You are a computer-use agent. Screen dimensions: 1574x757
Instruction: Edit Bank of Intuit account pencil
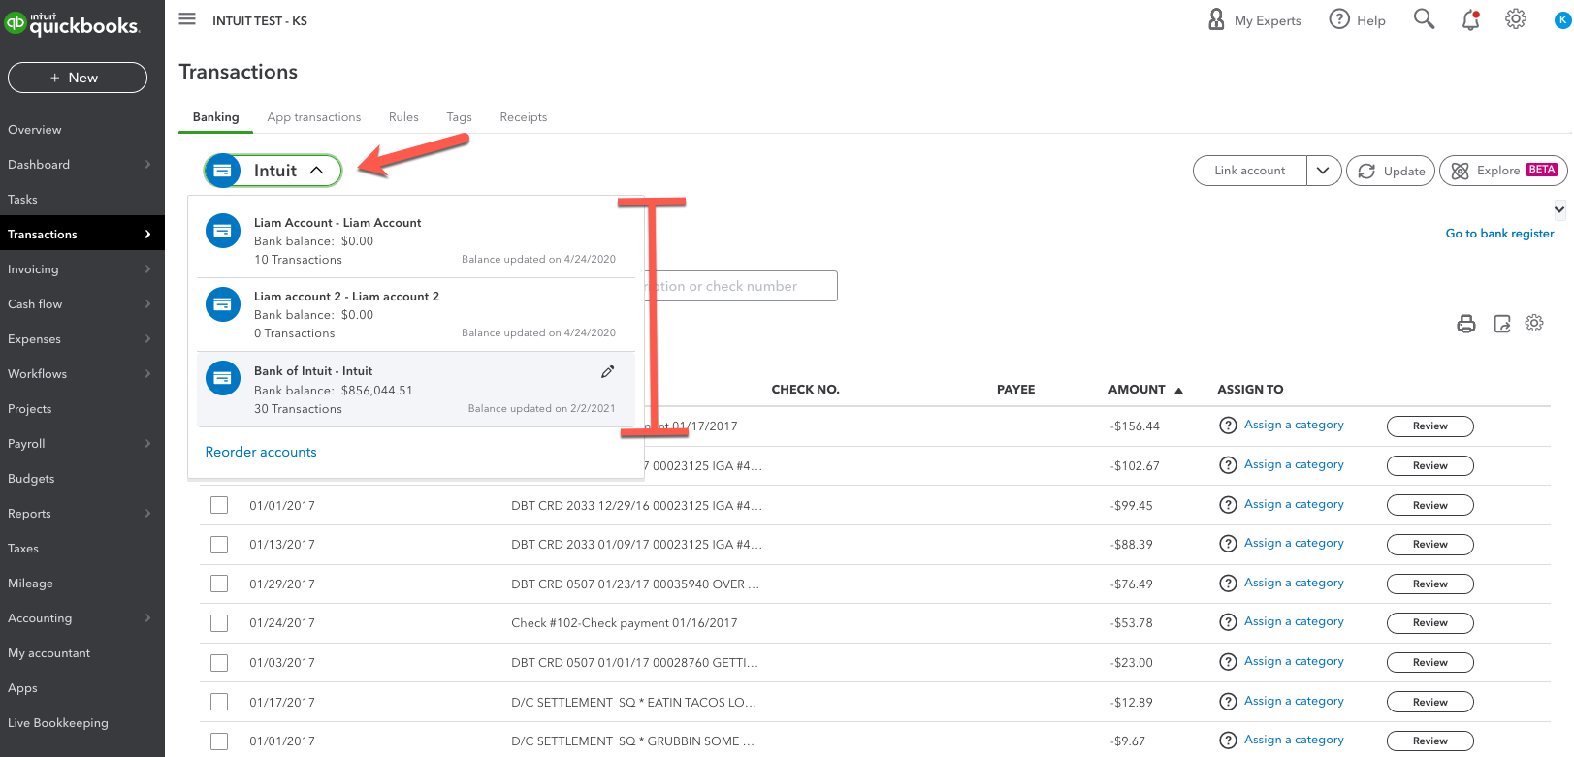point(608,371)
